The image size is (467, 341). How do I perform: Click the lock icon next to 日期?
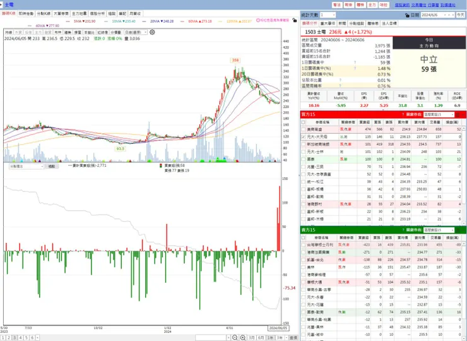point(407,15)
